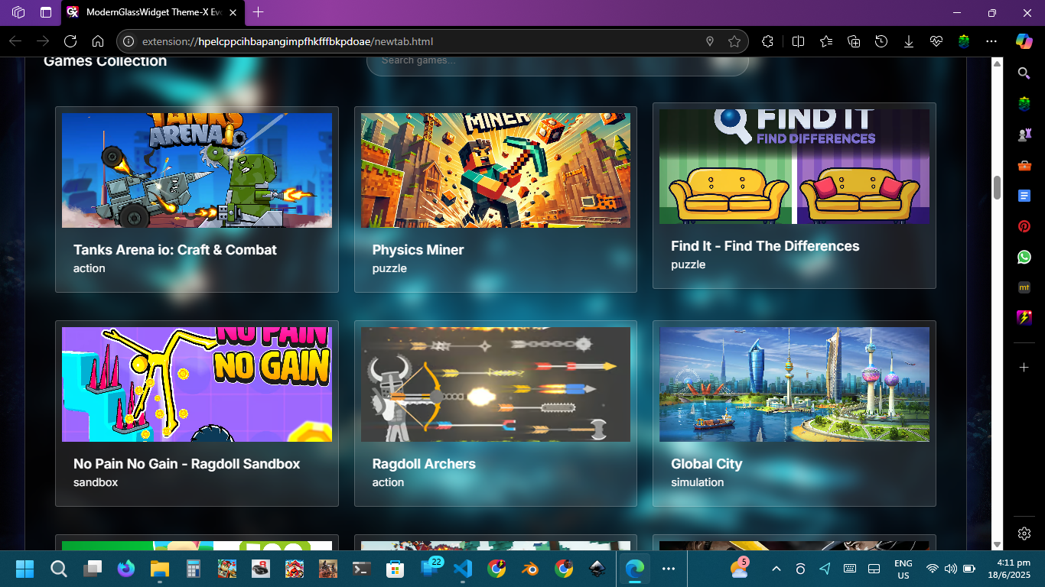Screen dimensions: 1045x587
Task: Open the Settings and more ellipsis menu
Action: click(991, 41)
